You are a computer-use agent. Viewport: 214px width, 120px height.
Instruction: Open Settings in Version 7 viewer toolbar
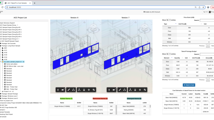pyautogui.click(x=140, y=90)
